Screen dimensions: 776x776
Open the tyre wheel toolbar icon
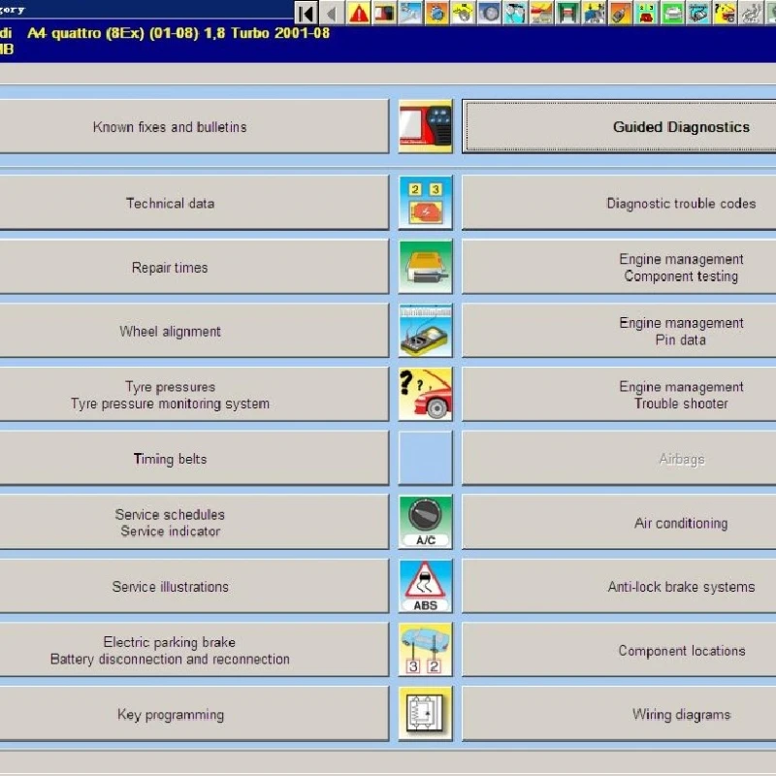(490, 13)
